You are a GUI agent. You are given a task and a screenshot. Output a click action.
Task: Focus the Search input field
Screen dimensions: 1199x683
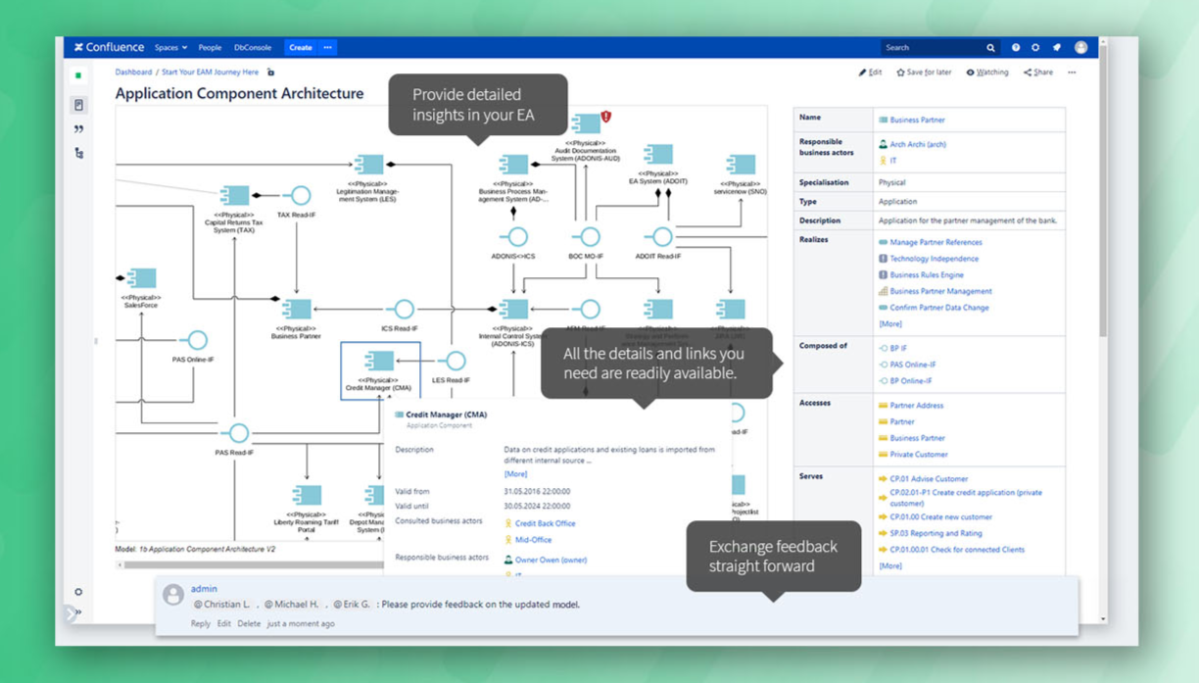[932, 47]
